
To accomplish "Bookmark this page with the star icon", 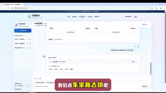I will pos(152,8).
